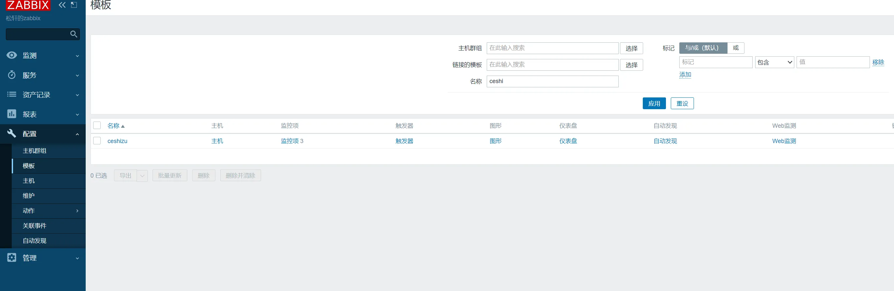Open the 监测 eye icon menu
This screenshot has height=291, width=894.
[12, 55]
